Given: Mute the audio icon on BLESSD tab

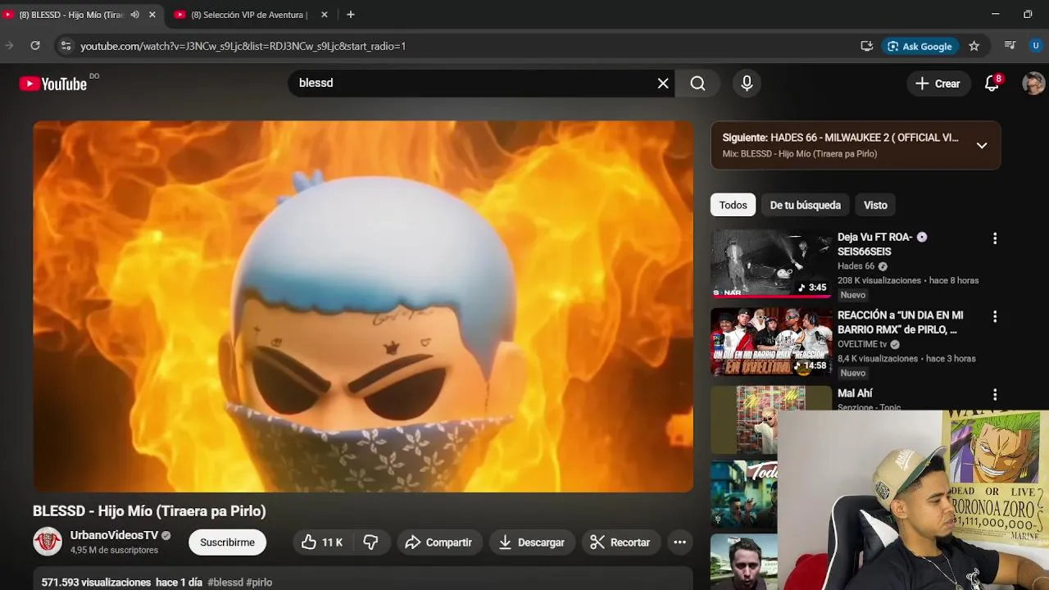Looking at the screenshot, I should tap(134, 15).
